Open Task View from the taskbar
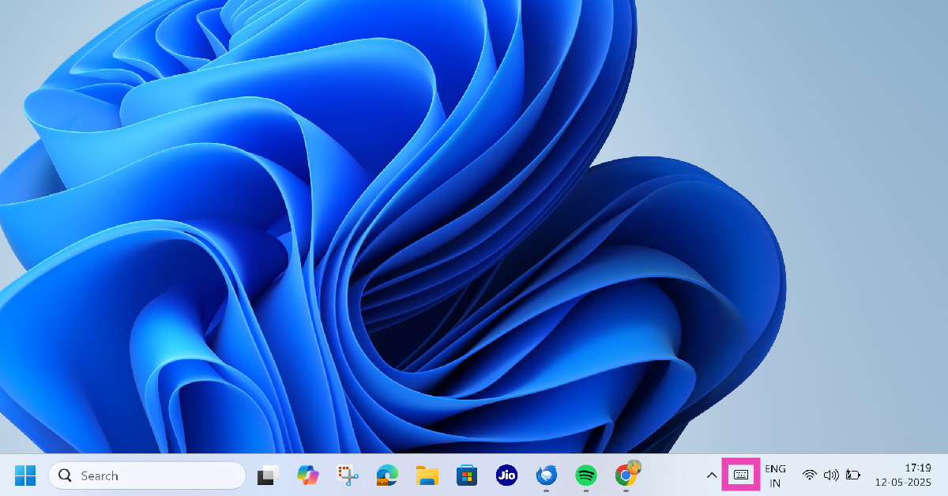948x496 pixels. pos(268,475)
